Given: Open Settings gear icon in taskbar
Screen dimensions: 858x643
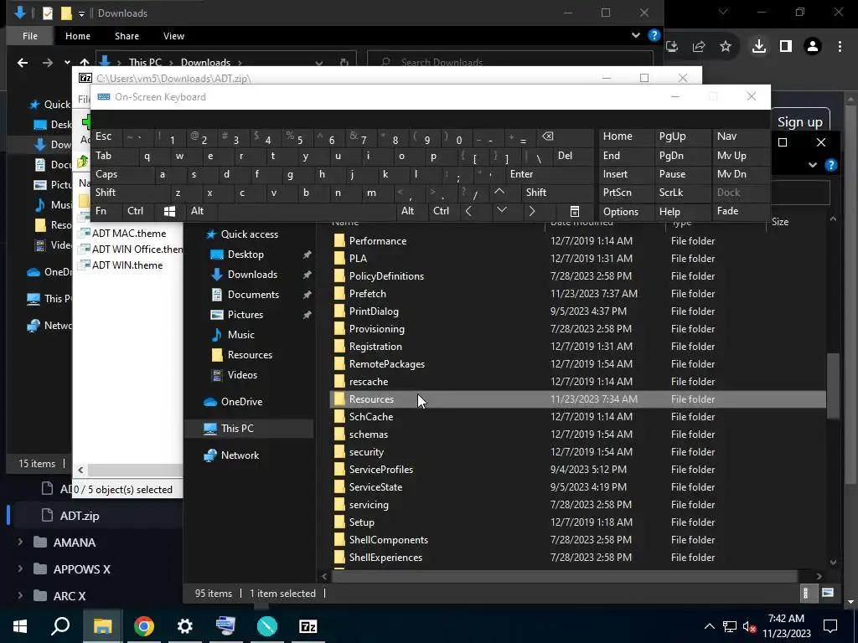Looking at the screenshot, I should (185, 626).
